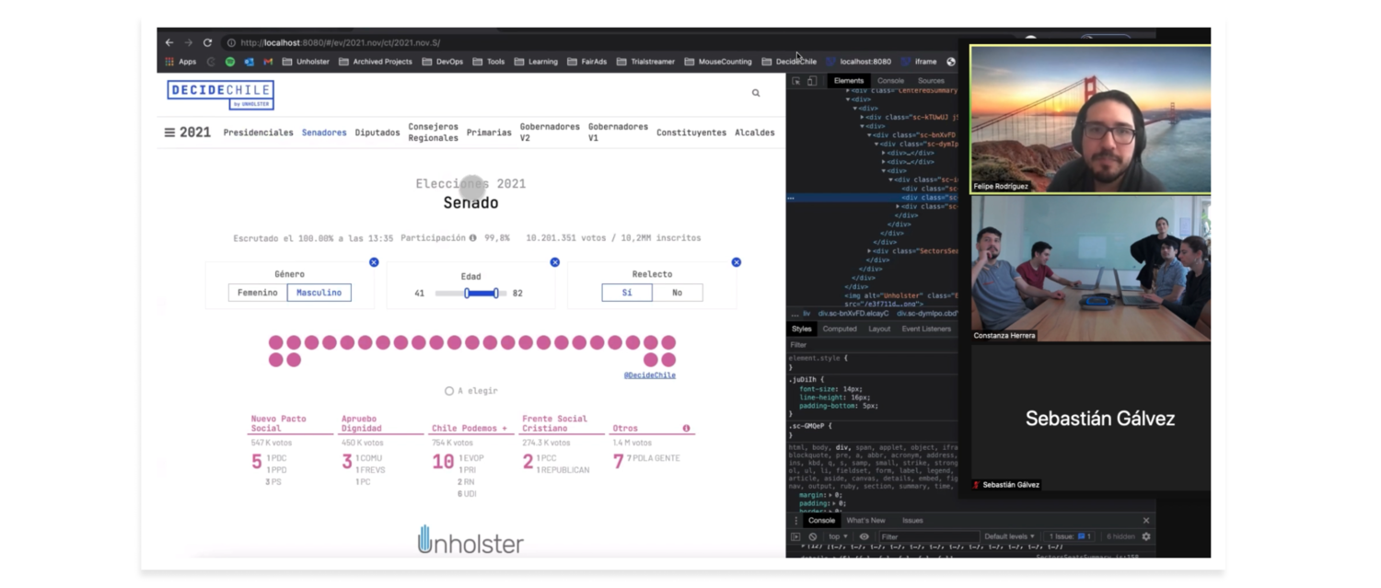1381x588 pixels.
Task: Expand the div class SectorsSea node
Action: click(x=870, y=251)
